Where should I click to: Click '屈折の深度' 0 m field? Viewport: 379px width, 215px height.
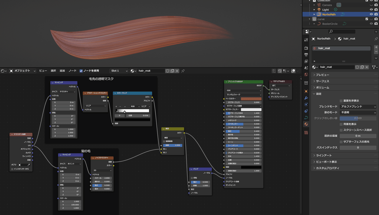(358, 136)
